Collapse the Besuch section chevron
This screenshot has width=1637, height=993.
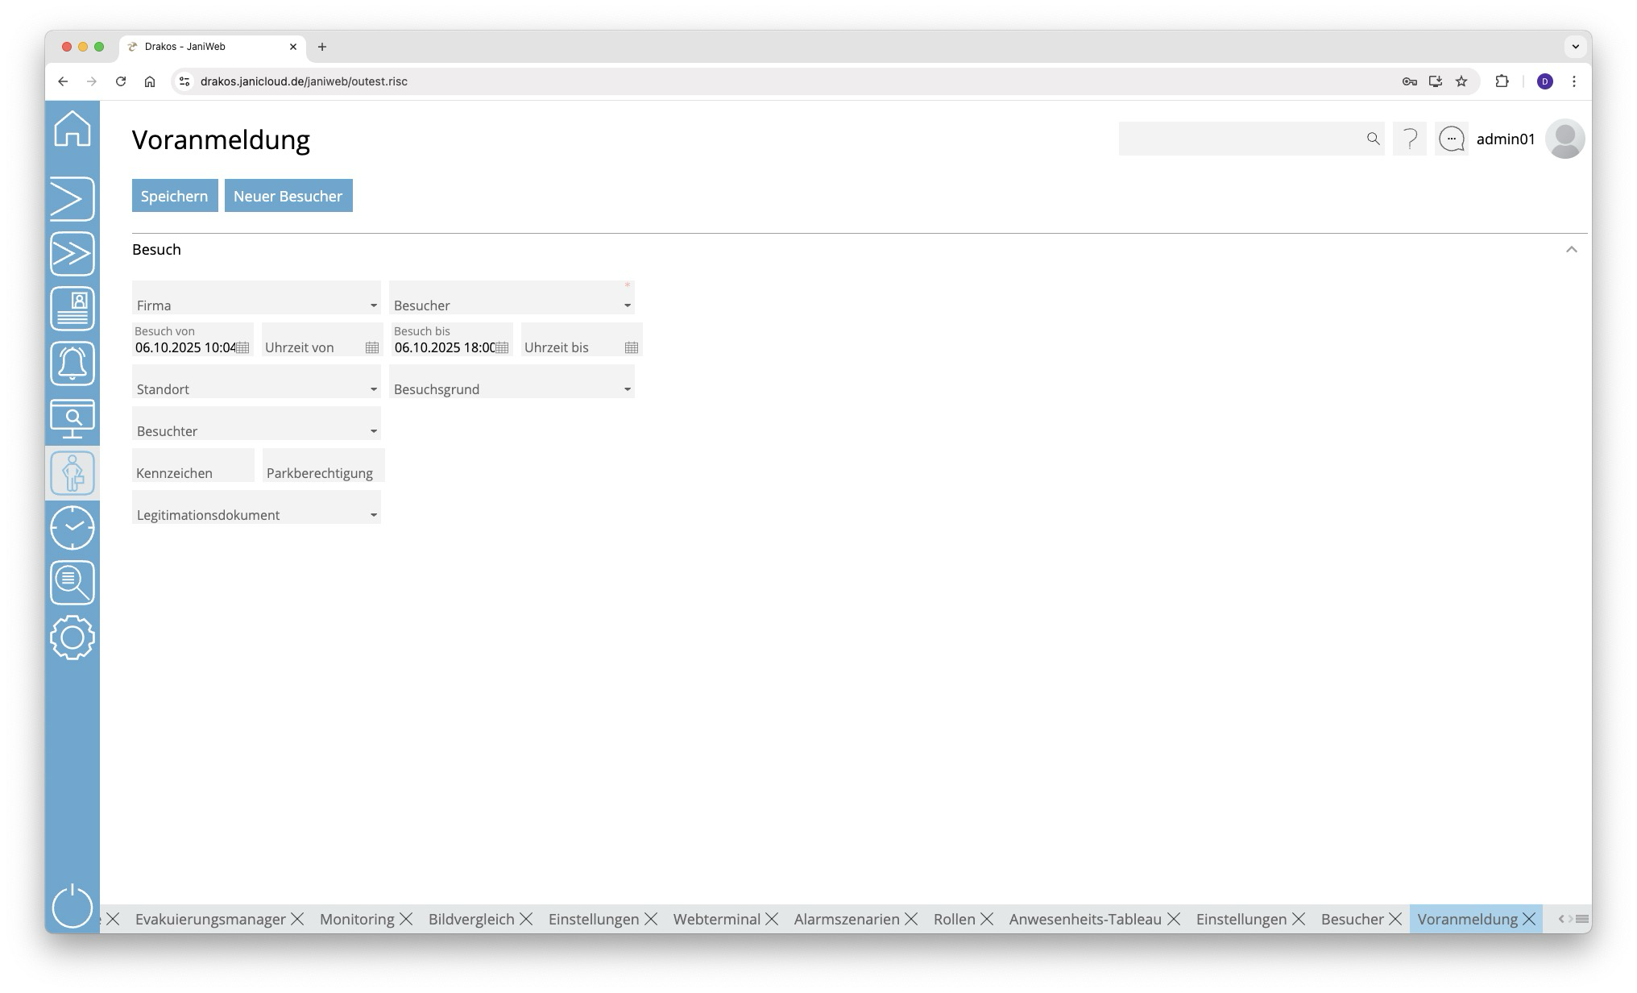1571,250
